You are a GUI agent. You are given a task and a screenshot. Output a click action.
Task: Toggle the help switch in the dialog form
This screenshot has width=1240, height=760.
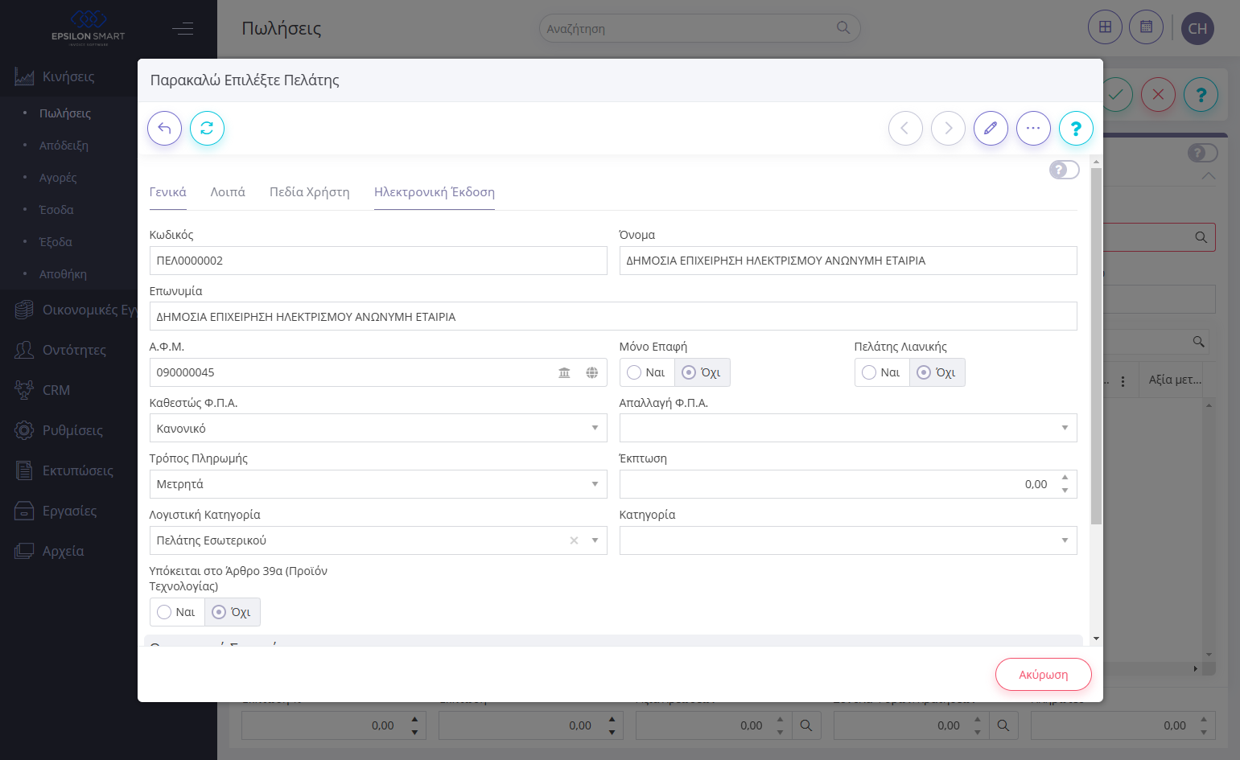(1064, 170)
